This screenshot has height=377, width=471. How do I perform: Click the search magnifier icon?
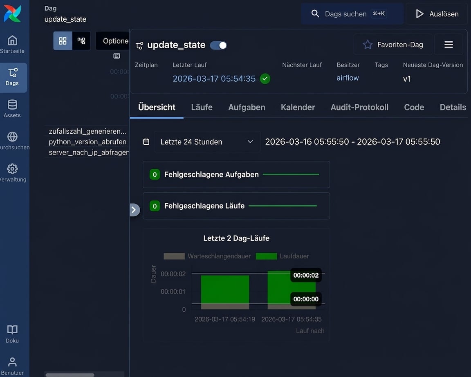pyautogui.click(x=315, y=13)
